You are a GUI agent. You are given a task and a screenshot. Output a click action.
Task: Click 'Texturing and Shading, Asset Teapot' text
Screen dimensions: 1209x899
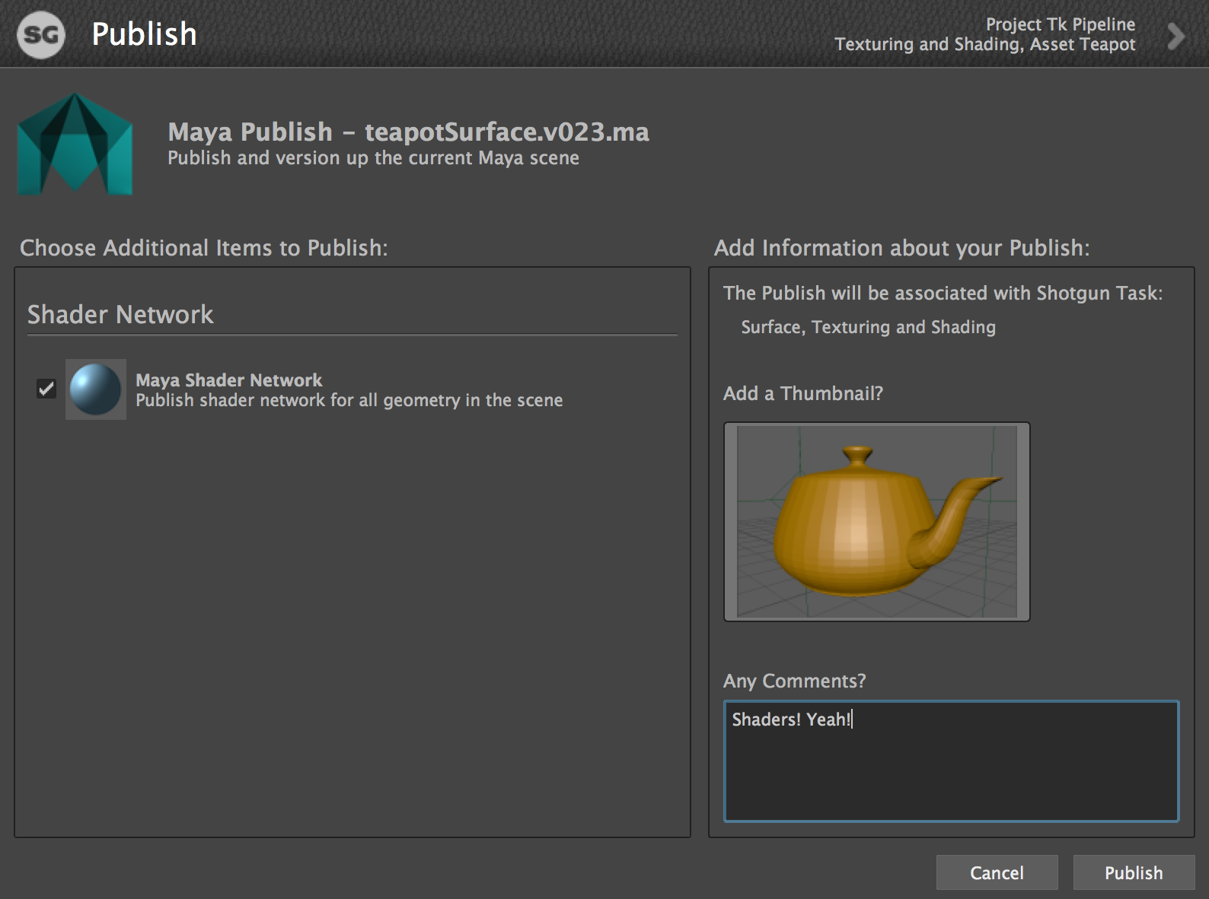coord(984,44)
